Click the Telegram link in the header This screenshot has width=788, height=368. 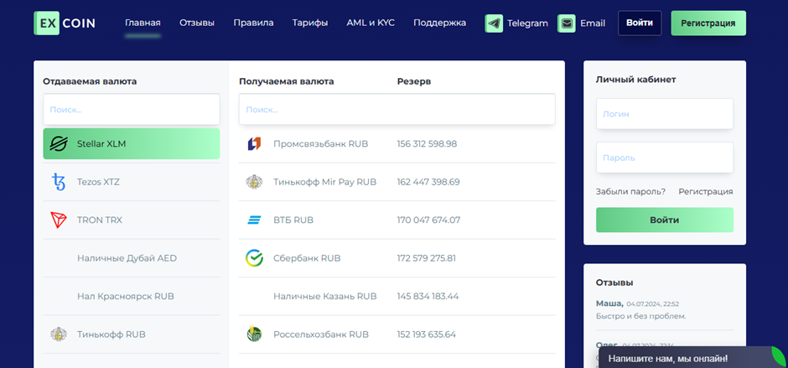[x=527, y=23]
